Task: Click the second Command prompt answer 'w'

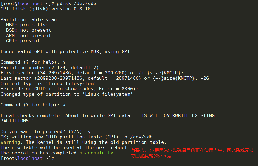Action: (x=64, y=105)
